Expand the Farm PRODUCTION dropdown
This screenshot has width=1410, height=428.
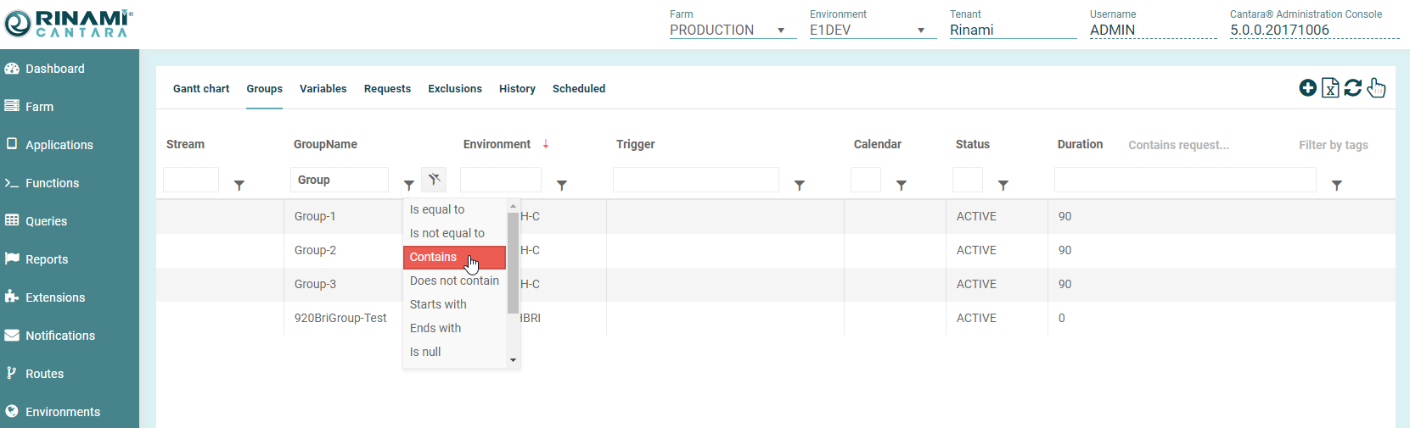(x=781, y=31)
